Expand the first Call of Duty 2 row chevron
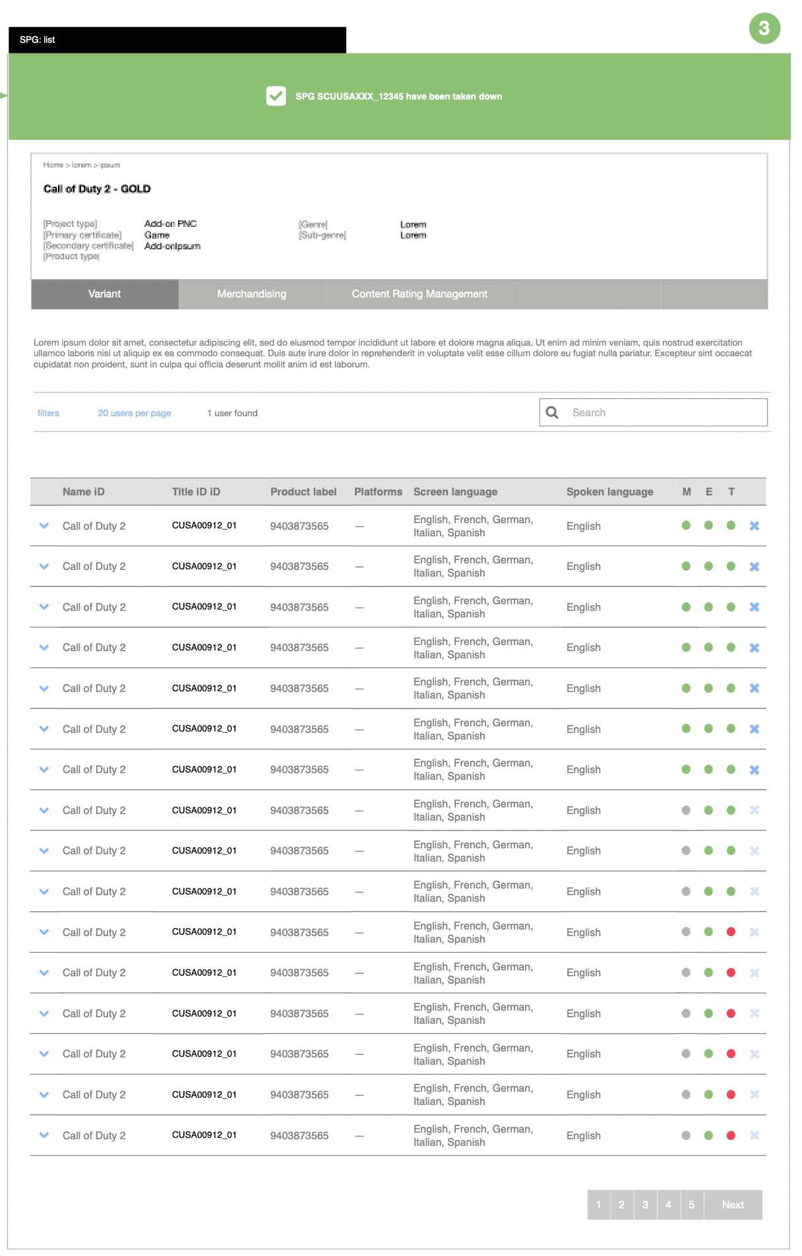 tap(44, 526)
